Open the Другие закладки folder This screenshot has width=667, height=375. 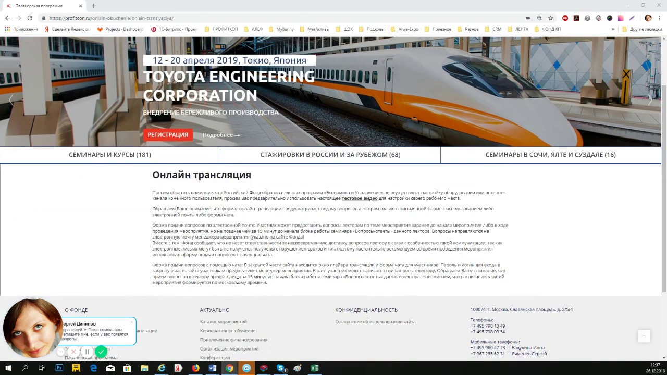642,29
